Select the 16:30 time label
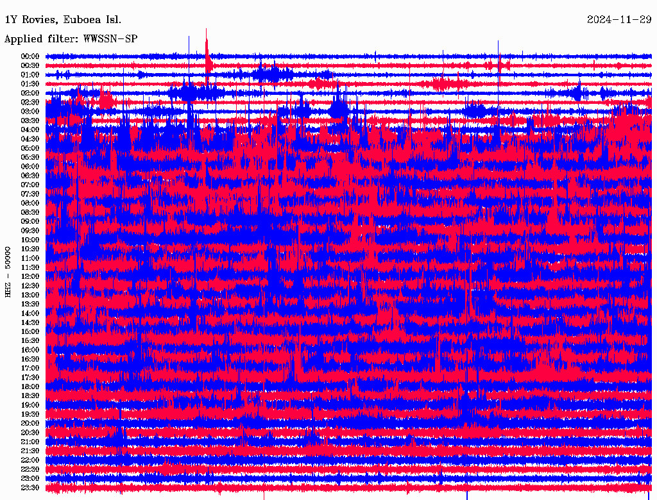Viewport: 657px width, 500px height. point(30,360)
